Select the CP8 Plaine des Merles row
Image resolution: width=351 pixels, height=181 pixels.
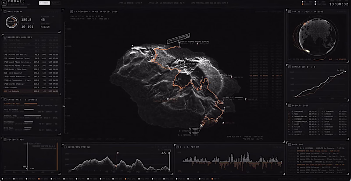pyautogui.click(x=31, y=54)
